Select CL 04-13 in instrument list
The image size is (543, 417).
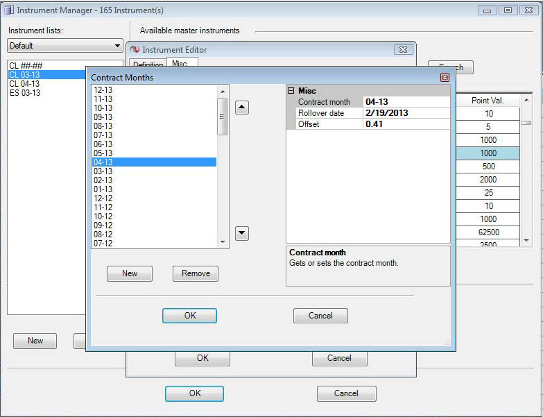pos(46,84)
